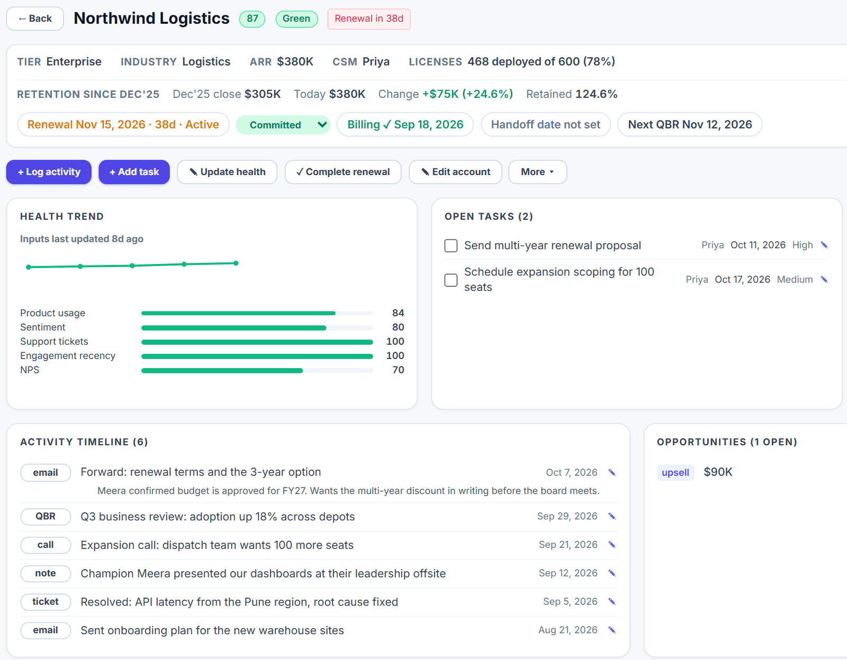
Task: Click the latest point on health trend line
Action: pos(236,263)
